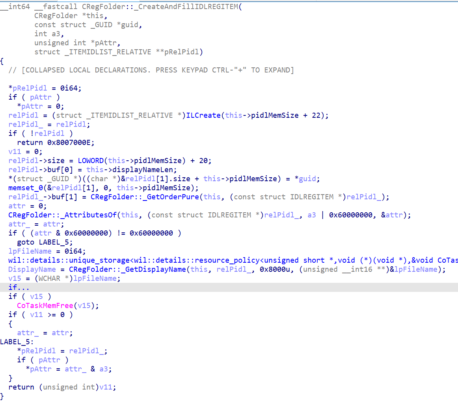The height and width of the screenshot is (412, 458).
Task: Select the ILCreate function call
Action: click(203, 115)
